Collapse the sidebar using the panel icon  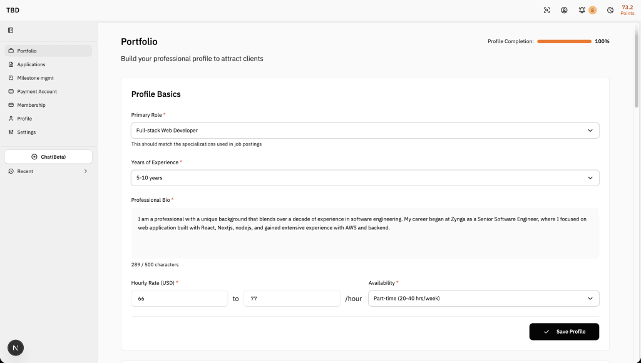click(11, 30)
